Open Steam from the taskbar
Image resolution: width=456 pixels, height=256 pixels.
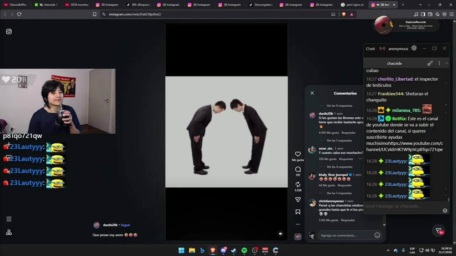[234, 250]
